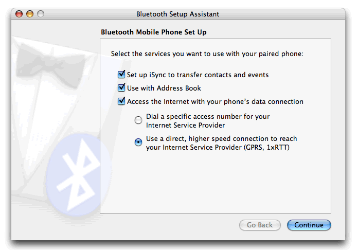358x250 pixels.
Task: Click the Bluetooth Setup Assistant title bar text
Action: [177, 14]
